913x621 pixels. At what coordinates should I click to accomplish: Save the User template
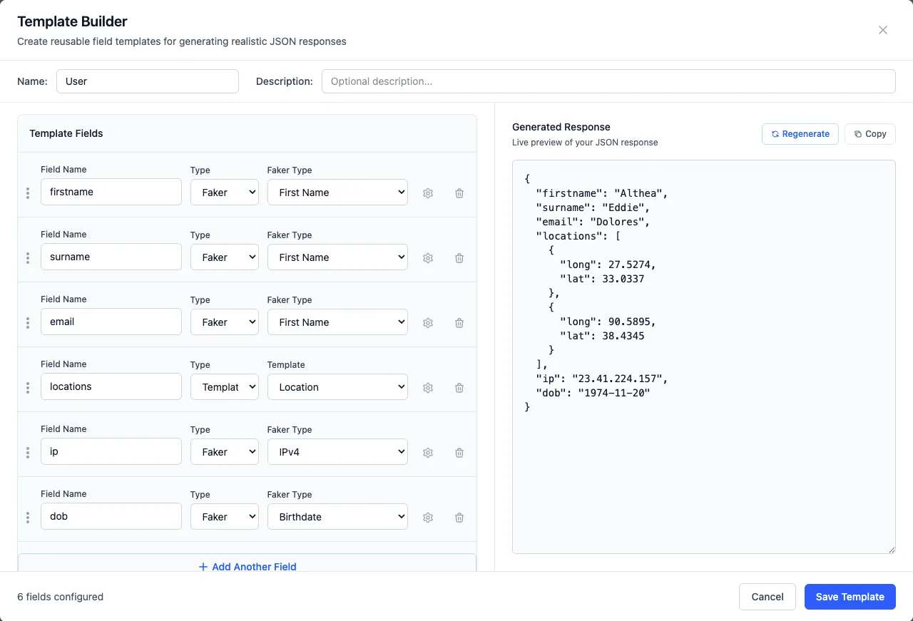tap(850, 597)
